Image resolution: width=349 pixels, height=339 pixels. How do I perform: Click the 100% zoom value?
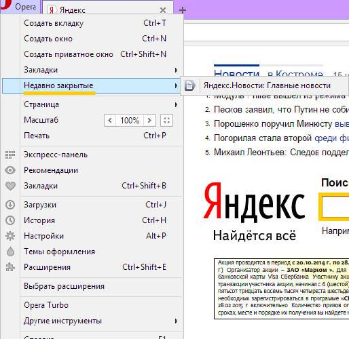click(x=130, y=120)
